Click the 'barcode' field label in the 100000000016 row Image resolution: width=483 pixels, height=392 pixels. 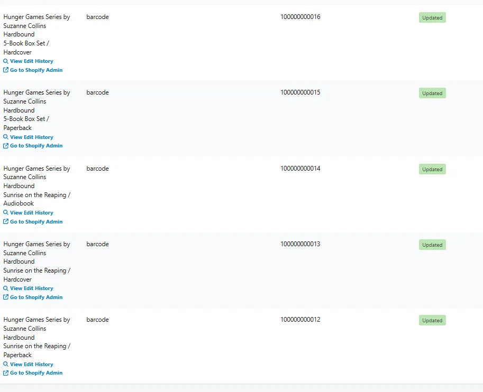(x=97, y=17)
